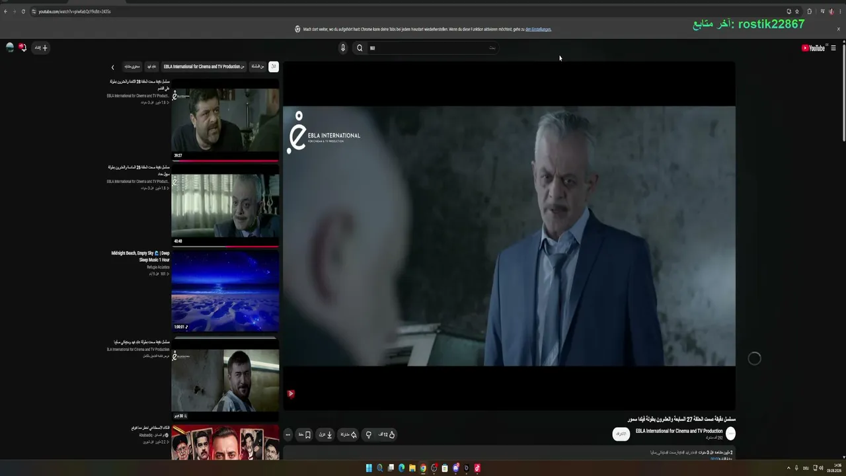This screenshot has height=476, width=846.
Task: Open TikTok from the taskbar
Action: [477, 468]
